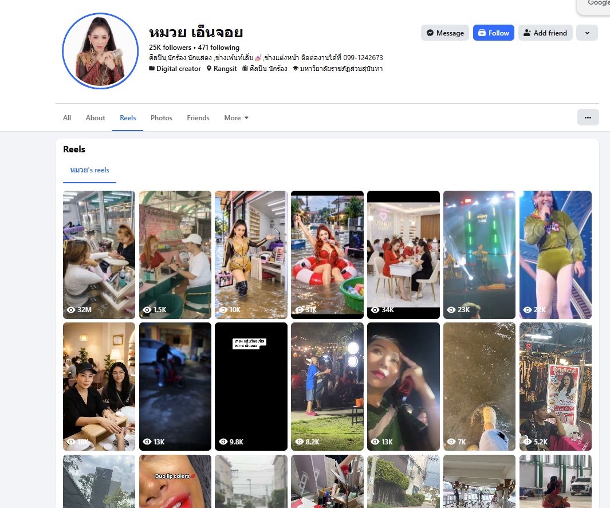Open the reel with 5.2K views
Image resolution: width=610 pixels, height=508 pixels.
[x=556, y=387]
